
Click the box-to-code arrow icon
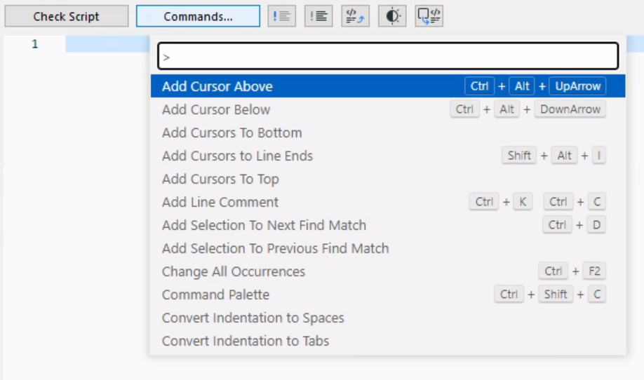429,16
